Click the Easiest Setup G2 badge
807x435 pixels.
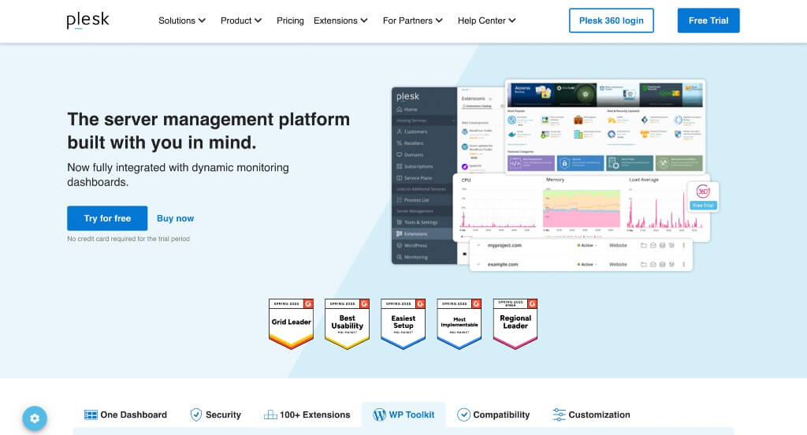tap(403, 324)
